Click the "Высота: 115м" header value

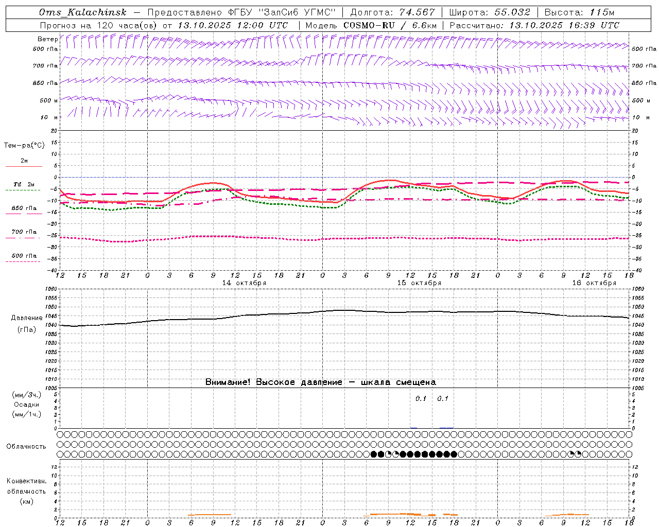point(579,12)
